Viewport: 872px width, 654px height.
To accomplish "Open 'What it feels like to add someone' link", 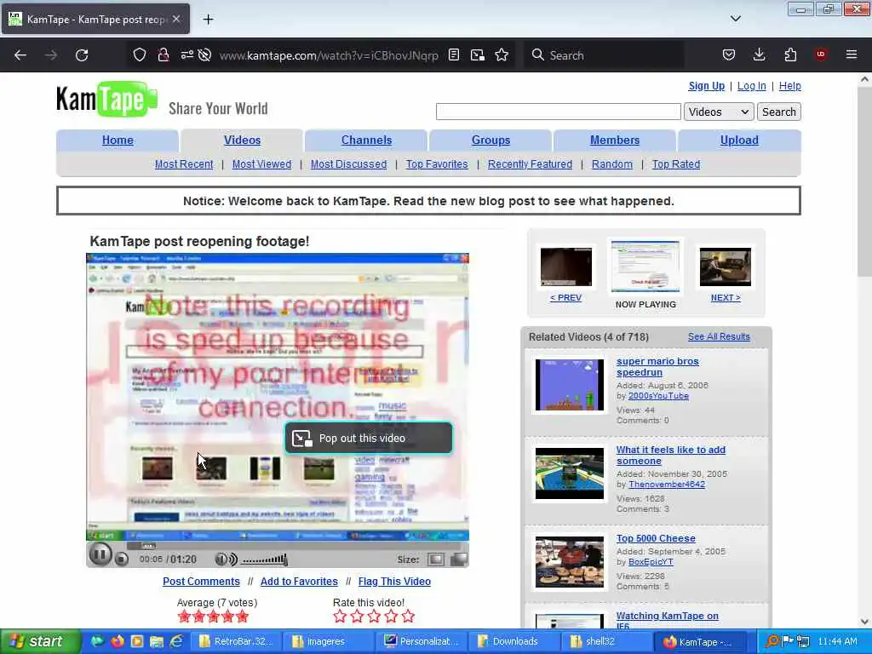I will point(671,455).
